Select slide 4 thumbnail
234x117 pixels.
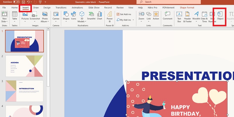click(25, 111)
